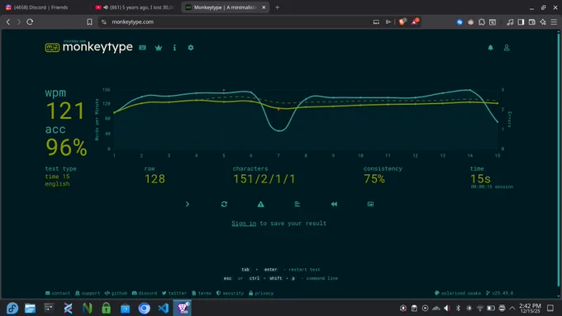Viewport: 562px width, 316px height.
Task: Bookmark this page
Action: [89, 21]
